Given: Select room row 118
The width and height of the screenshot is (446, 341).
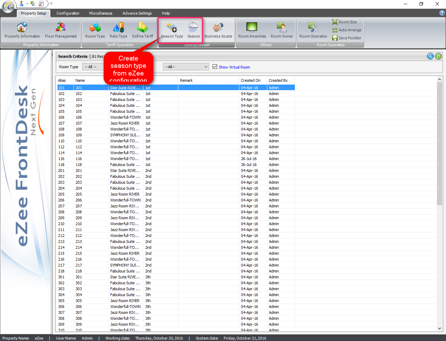Looking at the screenshot, I should (x=176, y=165).
